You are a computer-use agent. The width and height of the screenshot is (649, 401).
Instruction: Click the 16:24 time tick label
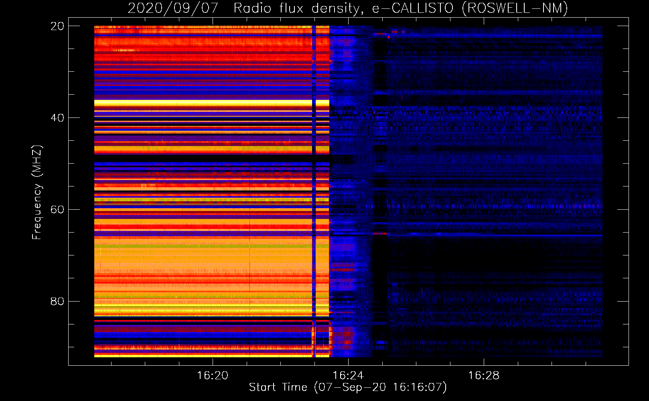pos(348,376)
